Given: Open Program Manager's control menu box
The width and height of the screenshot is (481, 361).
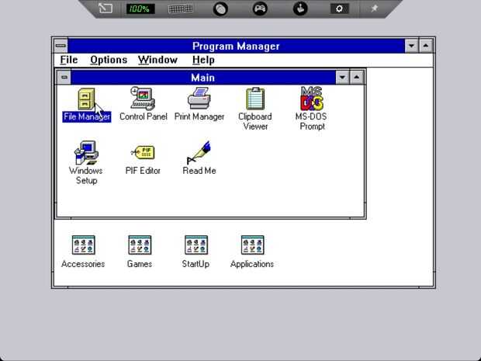Looking at the screenshot, I should 61,46.
